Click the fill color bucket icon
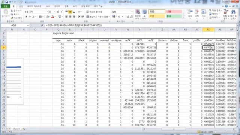240x135 pixels. coord(48,16)
